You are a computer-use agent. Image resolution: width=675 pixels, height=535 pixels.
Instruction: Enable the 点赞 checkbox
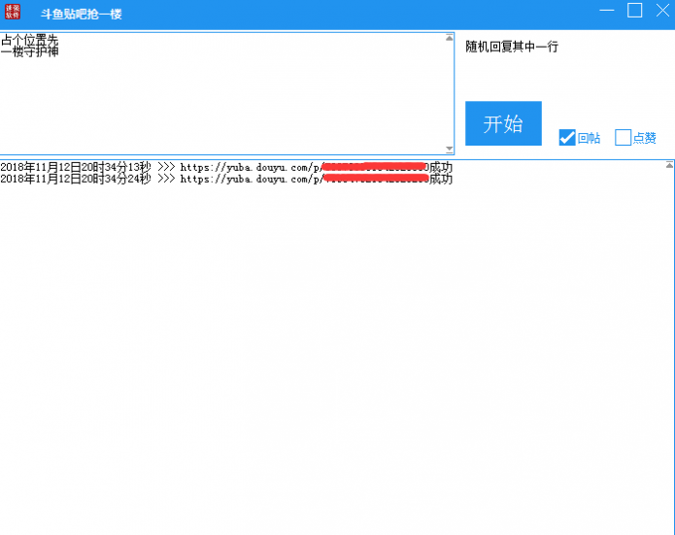(x=623, y=138)
